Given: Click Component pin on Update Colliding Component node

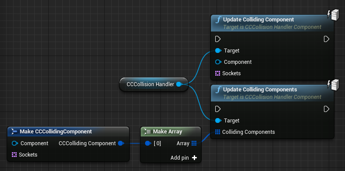Looking at the screenshot, I should pos(218,62).
